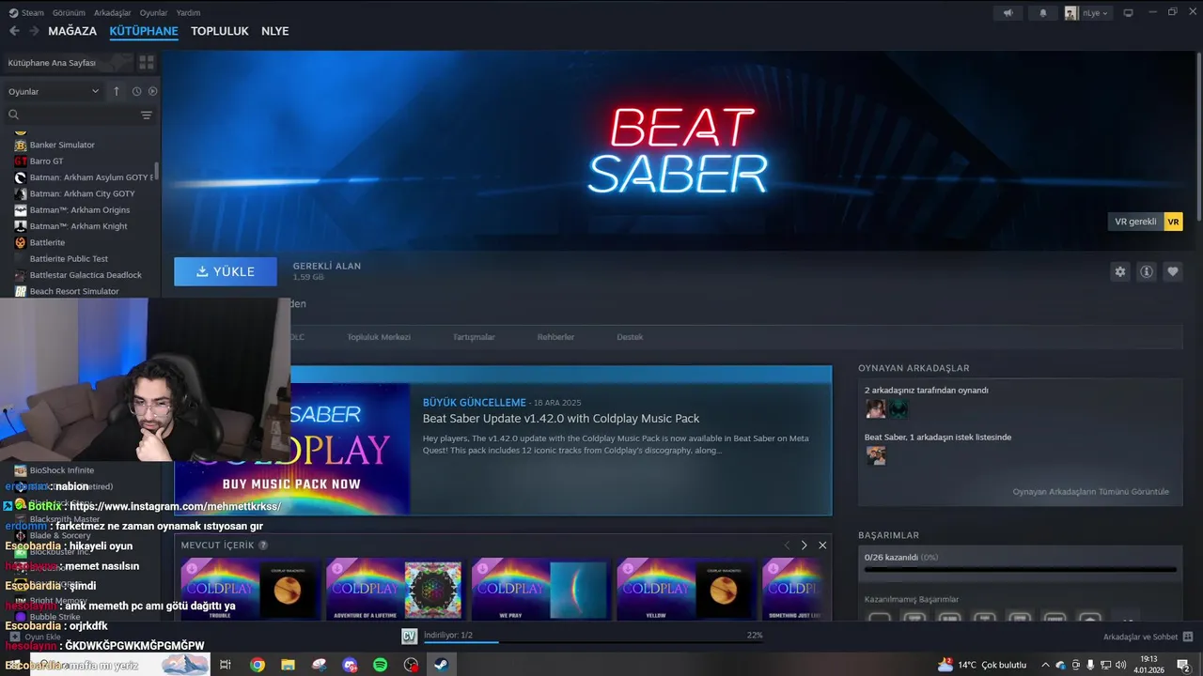Go back with the left arrow
The image size is (1203, 676).
[x=14, y=31]
